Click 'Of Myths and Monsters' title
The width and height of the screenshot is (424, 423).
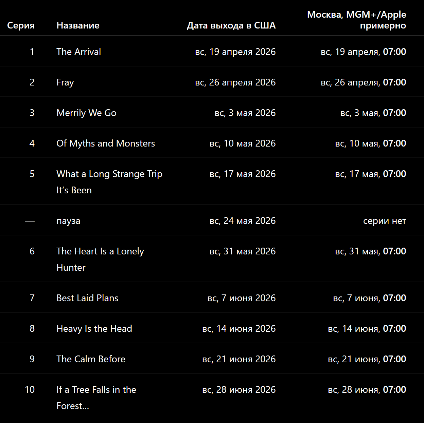[106, 143]
